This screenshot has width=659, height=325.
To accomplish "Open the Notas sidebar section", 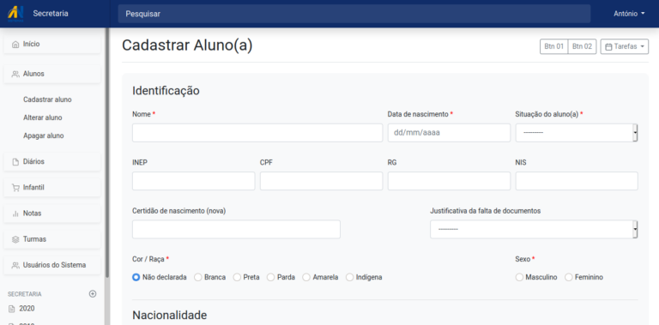I will [x=52, y=214].
